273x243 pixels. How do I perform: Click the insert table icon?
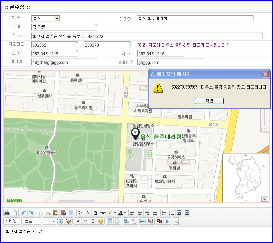(109, 221)
